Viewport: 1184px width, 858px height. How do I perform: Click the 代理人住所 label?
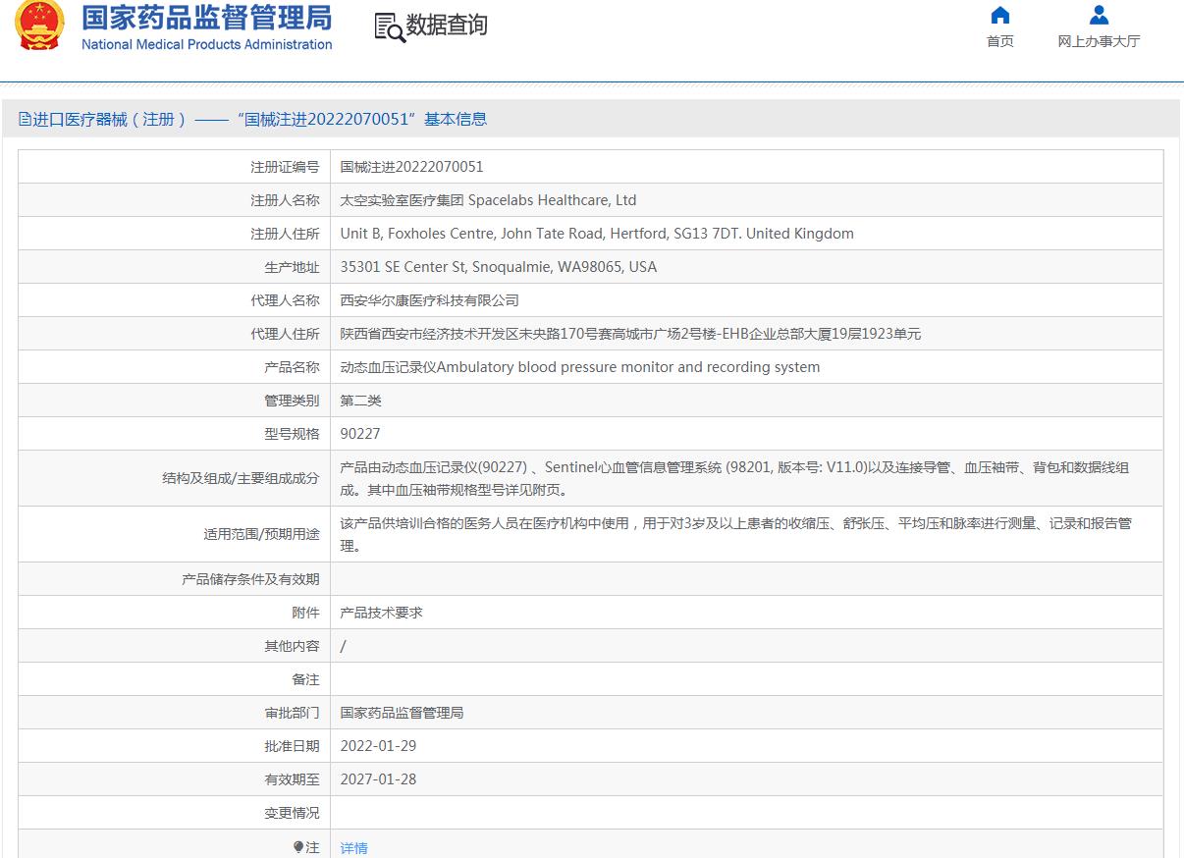(x=285, y=334)
